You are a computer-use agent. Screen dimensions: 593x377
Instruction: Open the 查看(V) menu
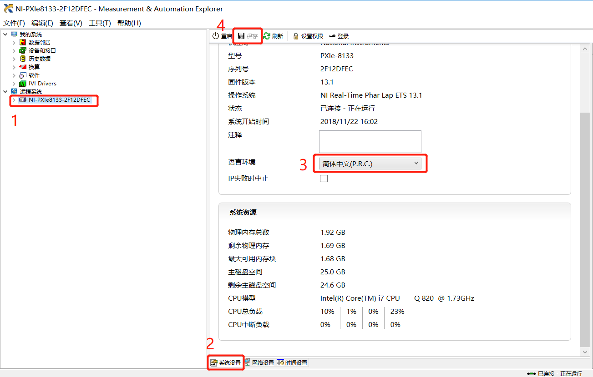tap(71, 23)
